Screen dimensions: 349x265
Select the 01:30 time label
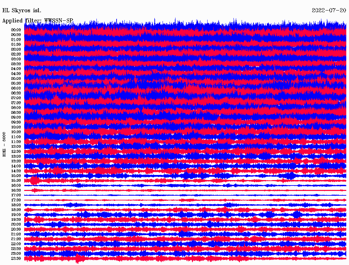(16, 45)
